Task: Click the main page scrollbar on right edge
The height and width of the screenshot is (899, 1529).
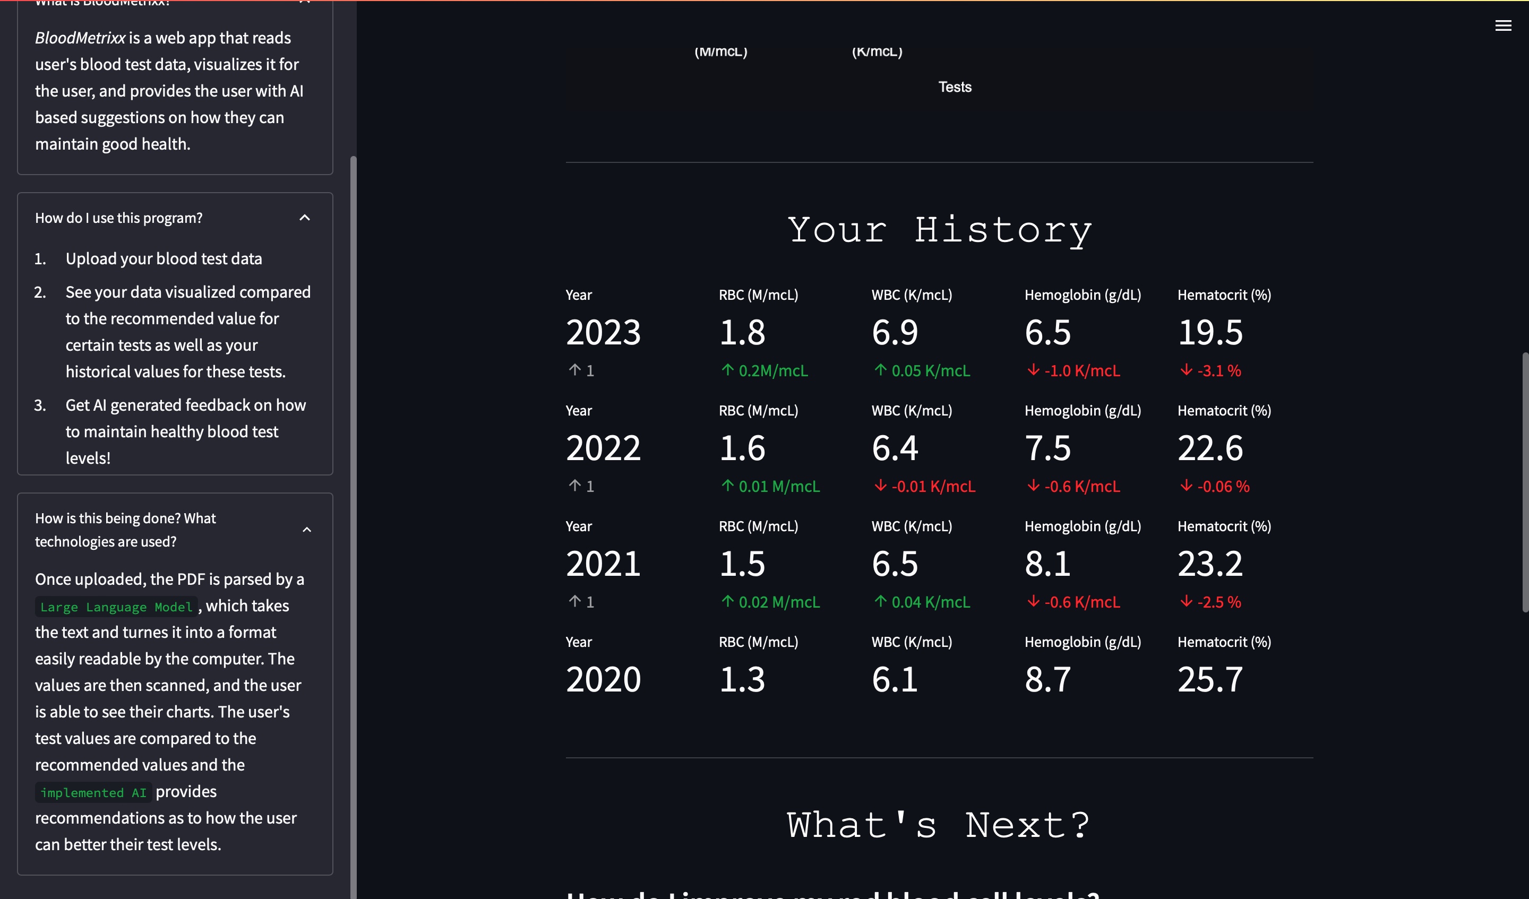Action: (1524, 482)
